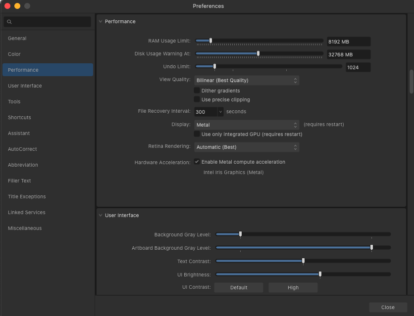Open the Shortcuts preferences category
This screenshot has width=414, height=316.
[x=19, y=118]
